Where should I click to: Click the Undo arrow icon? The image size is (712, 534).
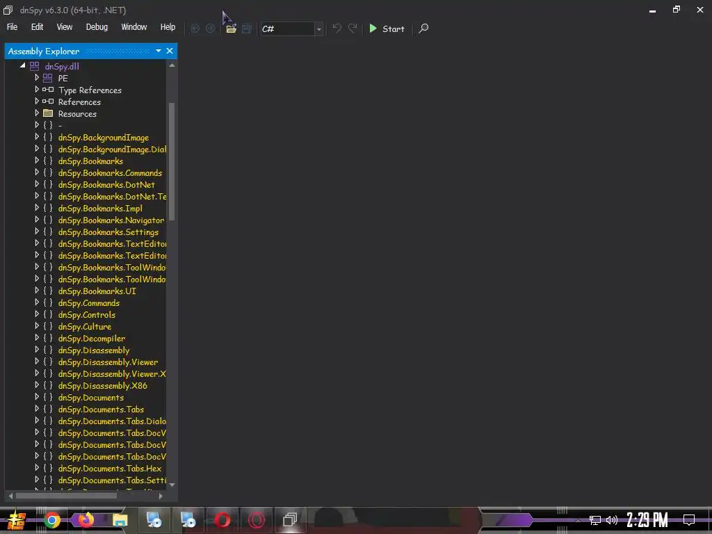coord(337,28)
